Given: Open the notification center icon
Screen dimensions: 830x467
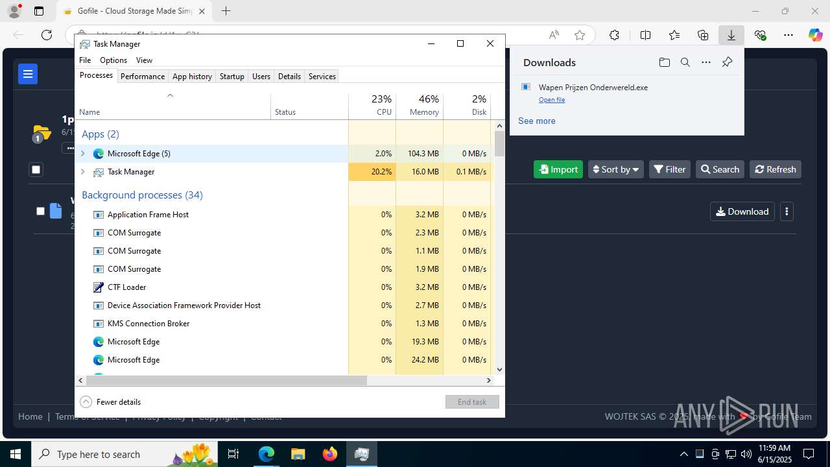Looking at the screenshot, I should 809,454.
